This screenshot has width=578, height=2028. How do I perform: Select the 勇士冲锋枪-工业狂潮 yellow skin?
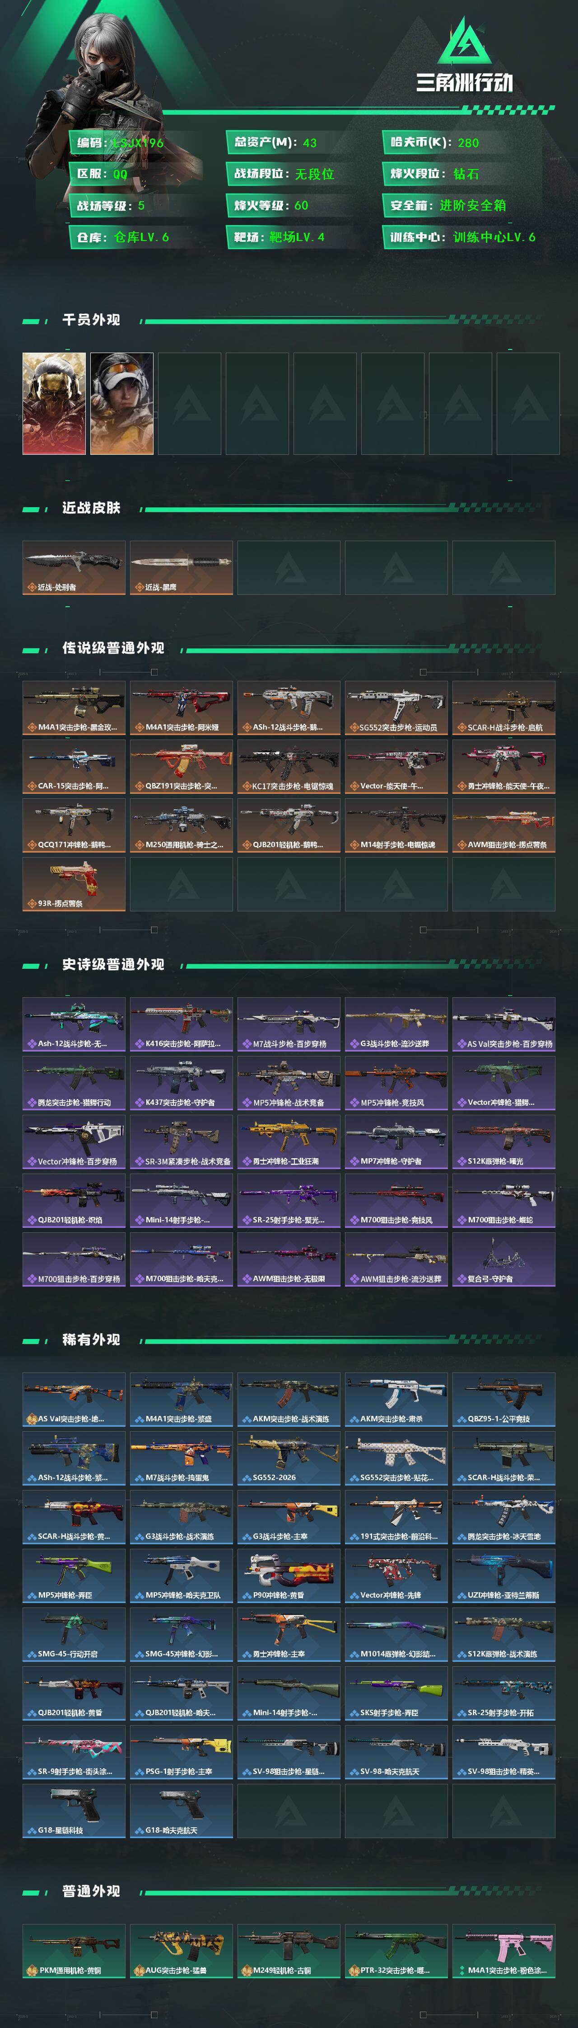coord(289,1141)
